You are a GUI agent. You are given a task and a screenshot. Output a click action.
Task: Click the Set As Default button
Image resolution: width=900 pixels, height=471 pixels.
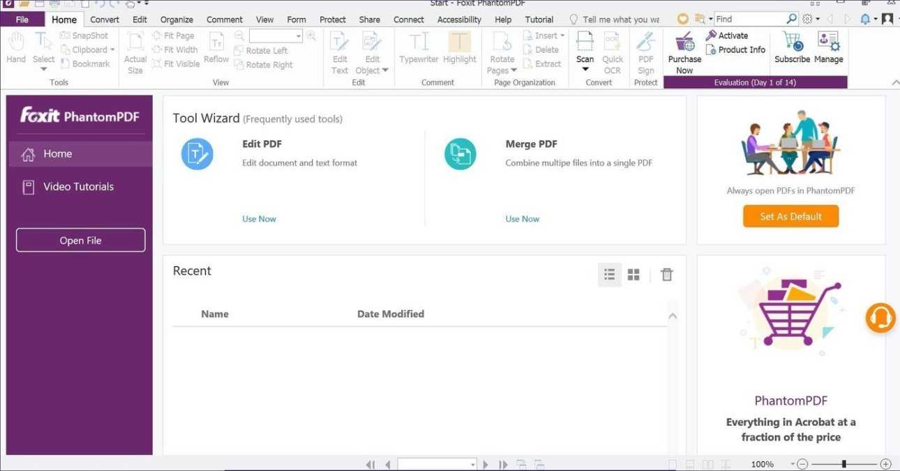[x=790, y=216]
